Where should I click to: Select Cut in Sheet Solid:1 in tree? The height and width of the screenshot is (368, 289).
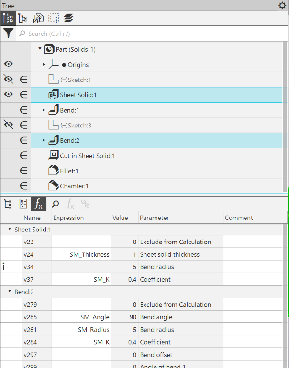click(x=87, y=156)
